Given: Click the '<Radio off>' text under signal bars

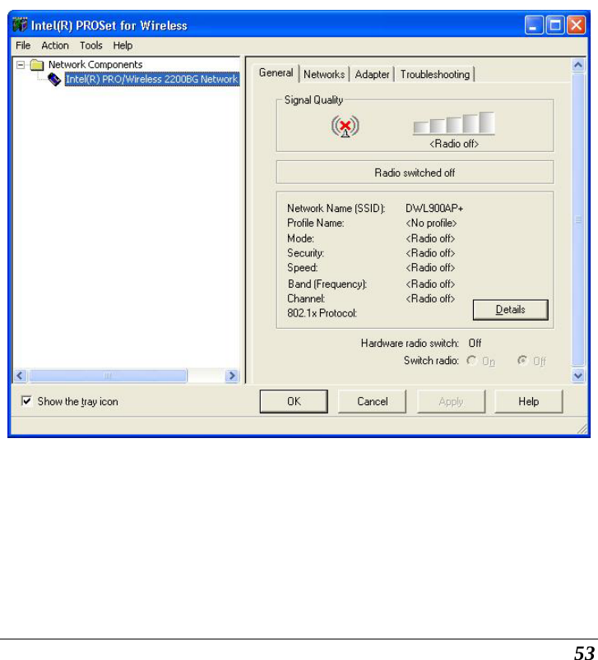Looking at the screenshot, I should (454, 144).
